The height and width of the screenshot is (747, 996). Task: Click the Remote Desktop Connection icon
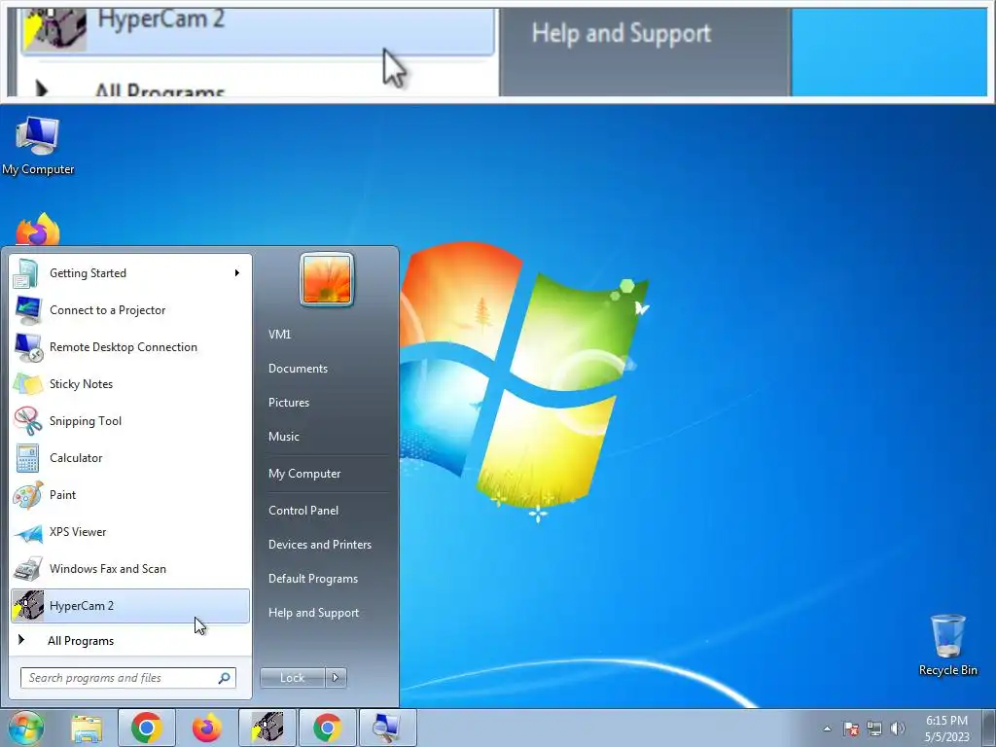pyautogui.click(x=27, y=347)
